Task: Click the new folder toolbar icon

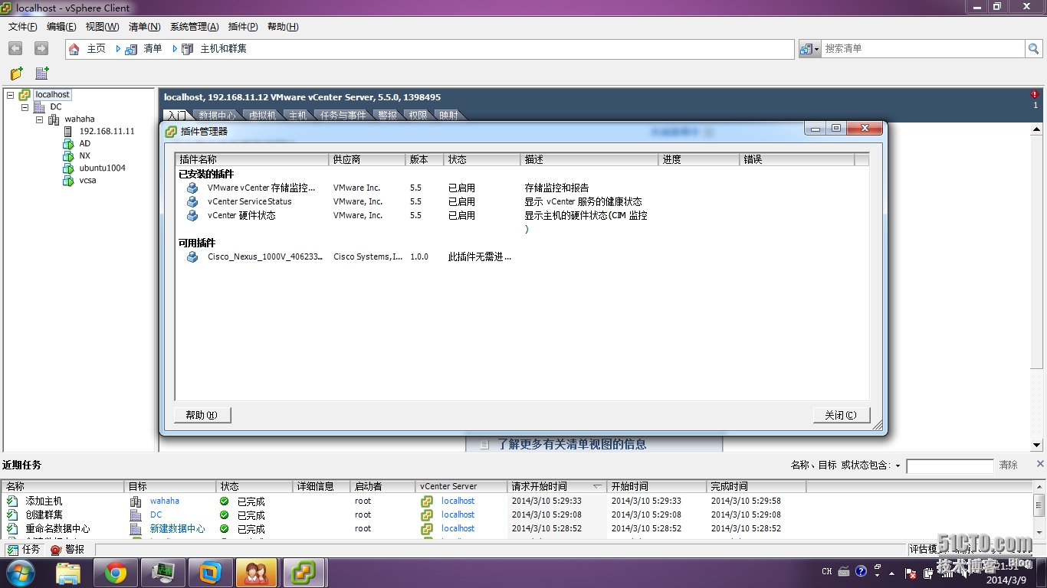Action: click(x=16, y=73)
